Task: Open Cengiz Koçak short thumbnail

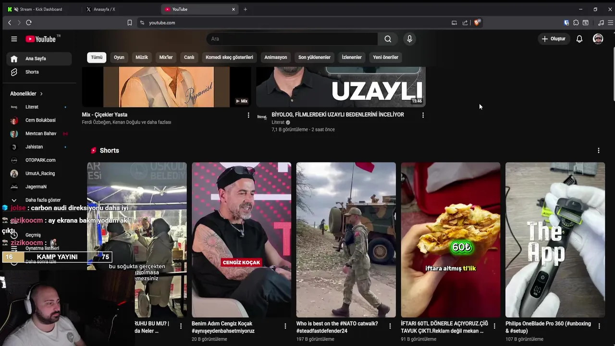Action: click(241, 240)
